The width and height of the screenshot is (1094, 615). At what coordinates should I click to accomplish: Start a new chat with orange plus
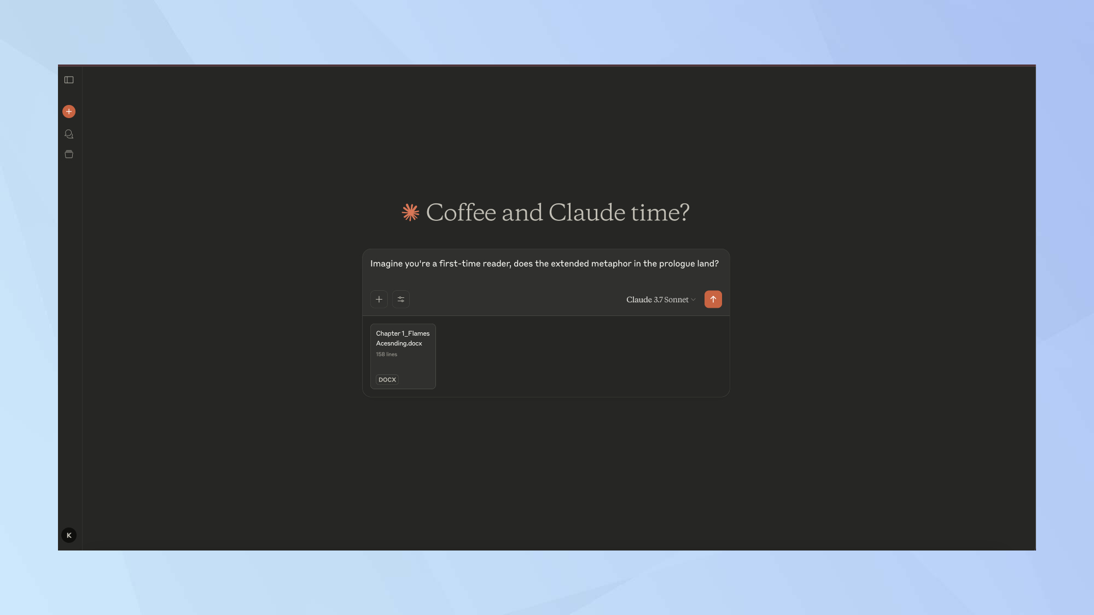point(69,112)
